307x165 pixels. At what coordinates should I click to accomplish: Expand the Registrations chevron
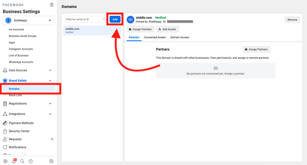(50, 103)
